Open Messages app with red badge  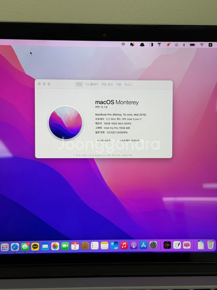[x=25, y=247]
